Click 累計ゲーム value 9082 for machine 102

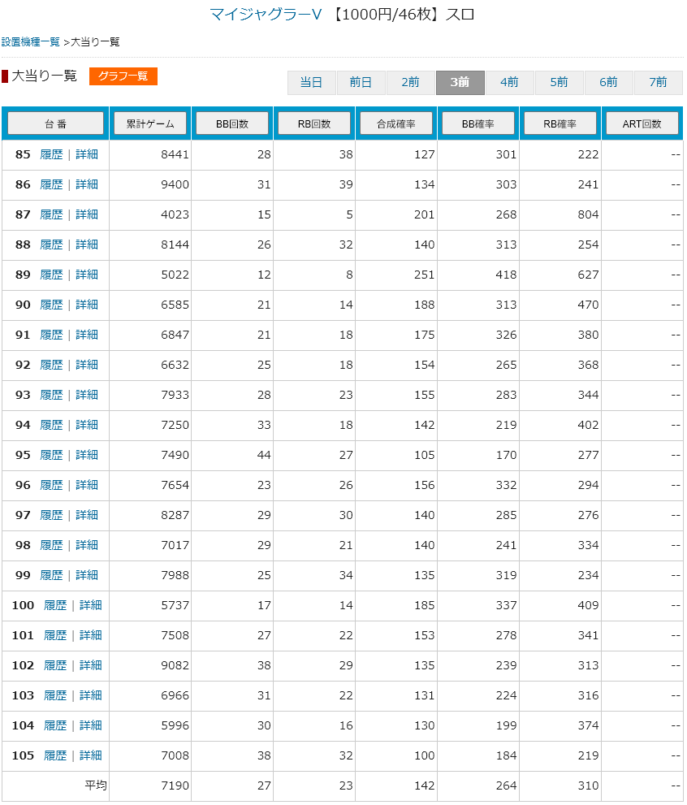tap(175, 664)
